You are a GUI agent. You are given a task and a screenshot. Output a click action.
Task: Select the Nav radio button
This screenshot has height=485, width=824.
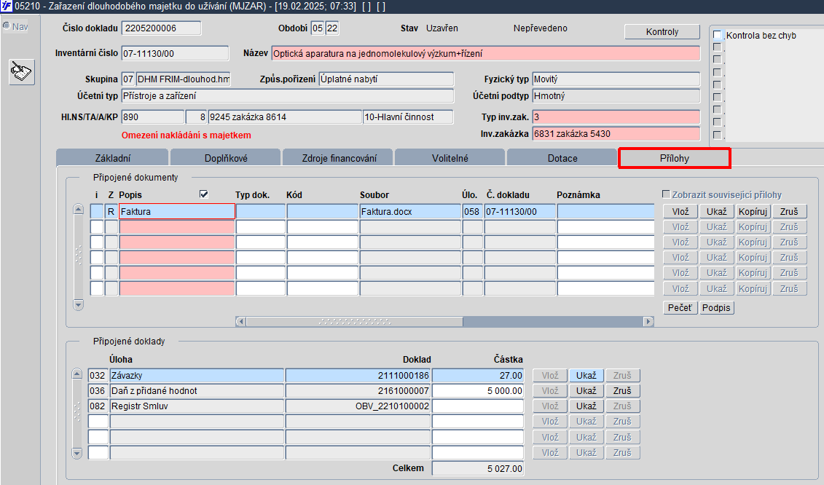pyautogui.click(x=7, y=25)
